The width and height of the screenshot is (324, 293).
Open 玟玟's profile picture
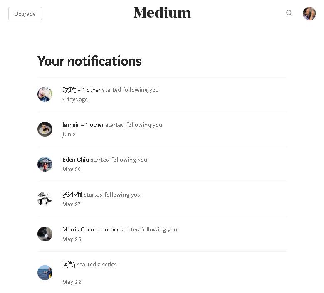[45, 94]
